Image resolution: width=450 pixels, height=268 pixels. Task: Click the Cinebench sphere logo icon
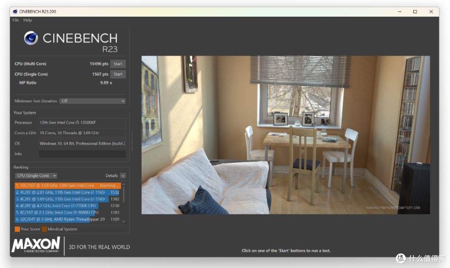point(31,38)
